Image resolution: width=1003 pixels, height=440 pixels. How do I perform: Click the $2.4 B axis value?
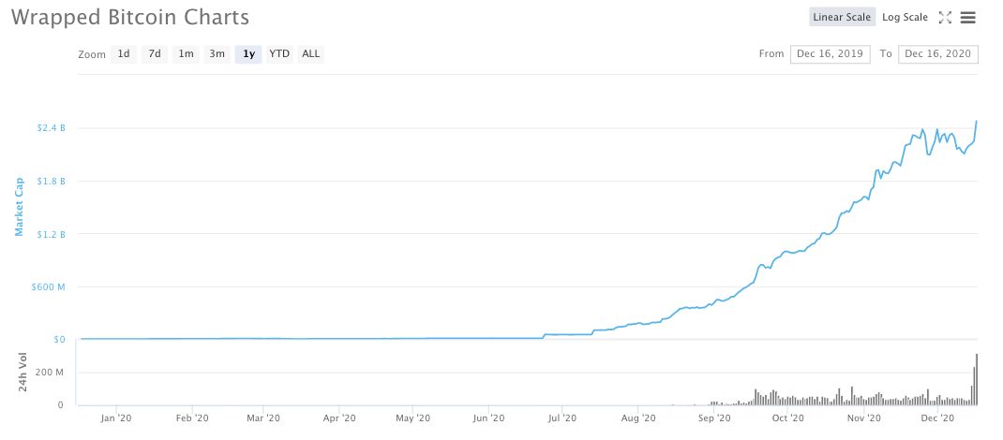tap(51, 127)
